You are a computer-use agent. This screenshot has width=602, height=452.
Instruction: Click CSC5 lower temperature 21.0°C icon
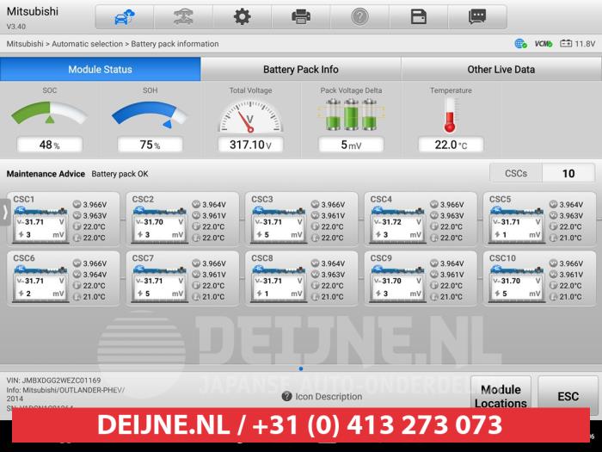pos(553,238)
